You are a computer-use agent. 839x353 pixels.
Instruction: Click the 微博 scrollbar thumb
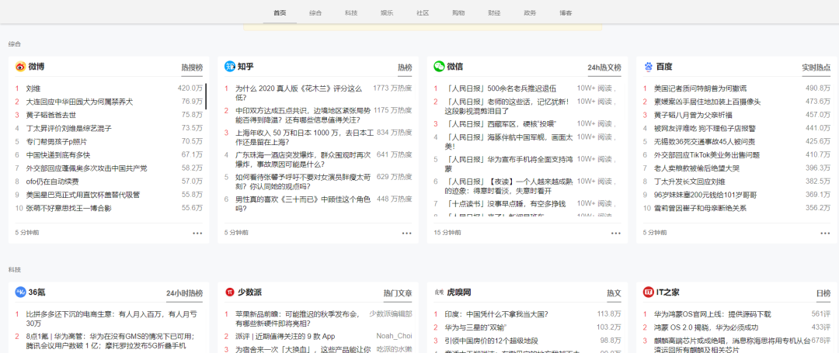[206, 96]
